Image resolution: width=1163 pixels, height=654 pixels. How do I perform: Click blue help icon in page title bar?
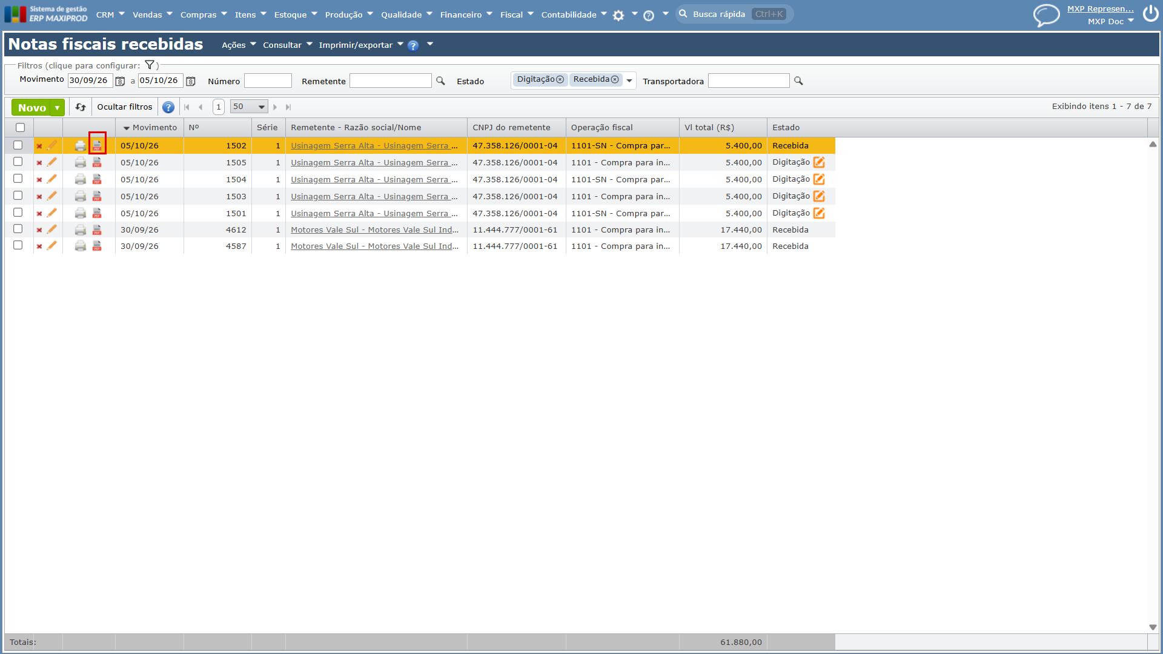[x=413, y=45]
